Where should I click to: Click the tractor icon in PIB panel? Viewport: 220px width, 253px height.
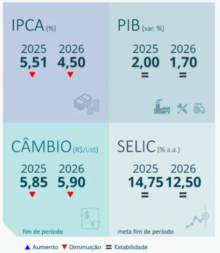click(199, 109)
